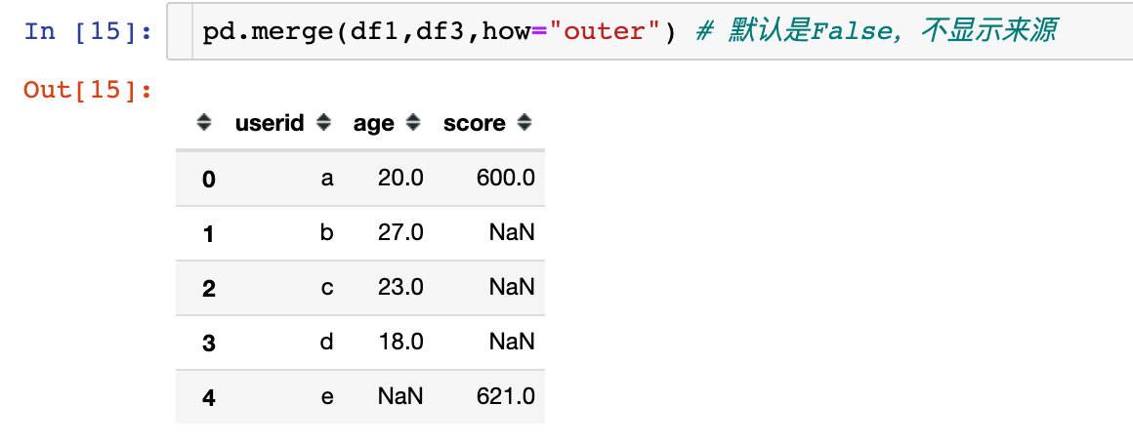1133x445 pixels.
Task: Click the userid column header
Action: coord(270,124)
